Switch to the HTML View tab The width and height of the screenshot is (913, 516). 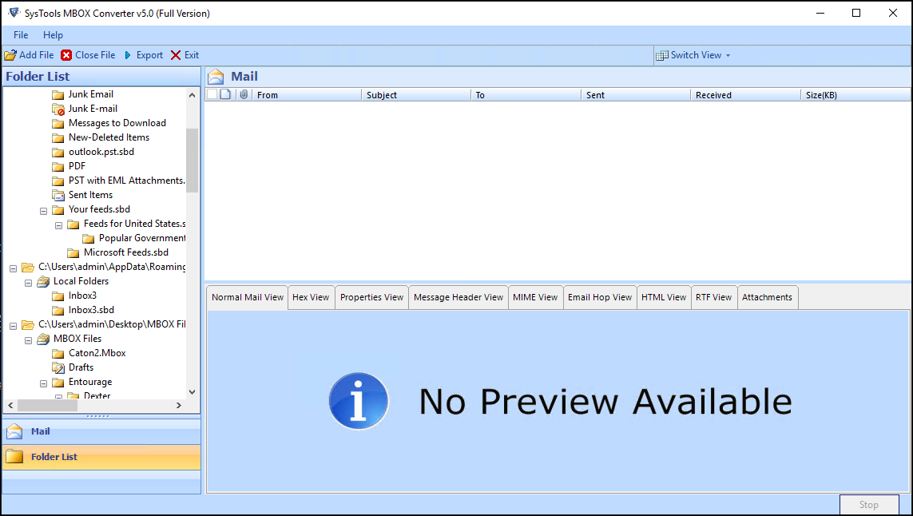click(x=664, y=298)
